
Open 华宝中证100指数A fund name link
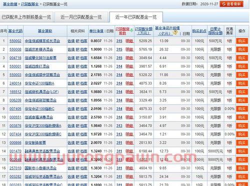point(39,83)
